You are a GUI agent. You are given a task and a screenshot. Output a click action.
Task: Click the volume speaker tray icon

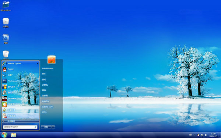pos(206,135)
